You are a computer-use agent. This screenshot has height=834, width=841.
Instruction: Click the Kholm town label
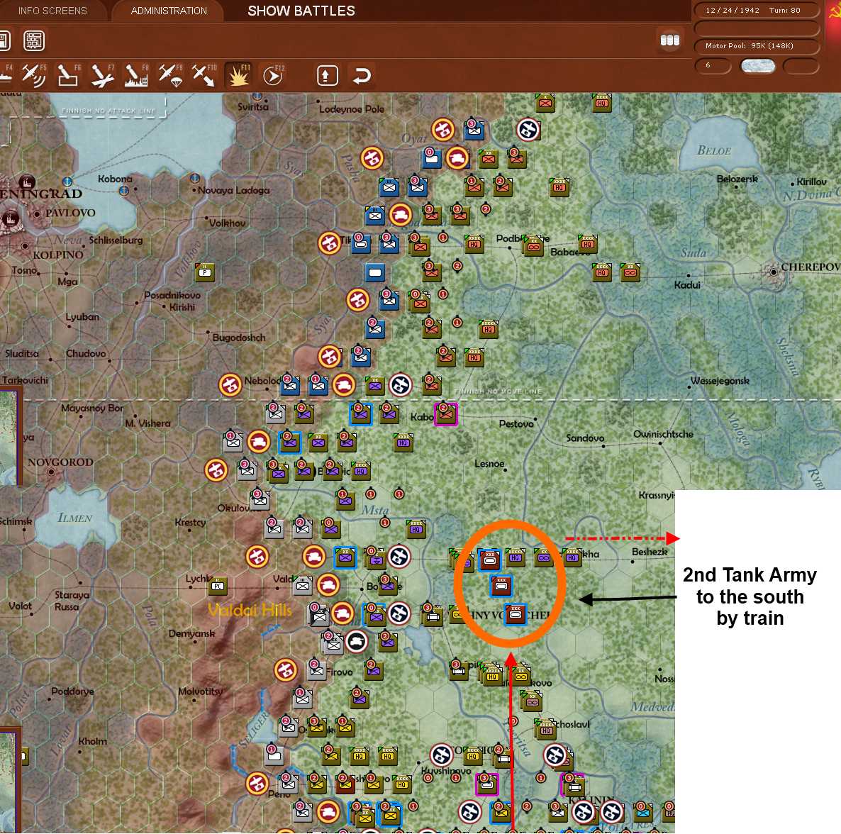(92, 741)
